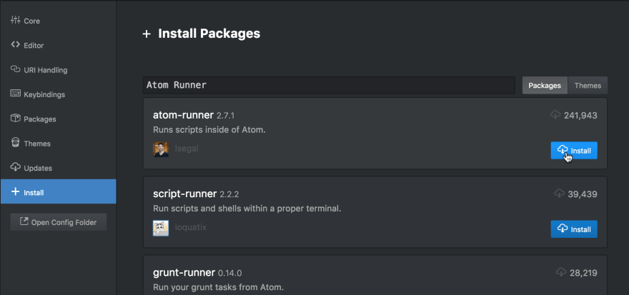Select the Install section in sidebar
This screenshot has width=629, height=295.
[x=58, y=191]
